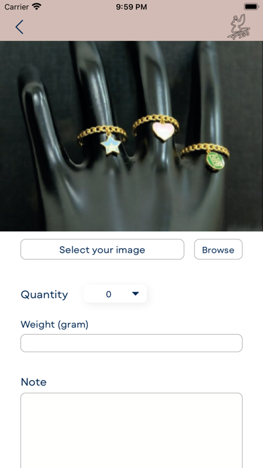Tap the Quantity label
Image resolution: width=263 pixels, height=468 pixels.
point(44,295)
